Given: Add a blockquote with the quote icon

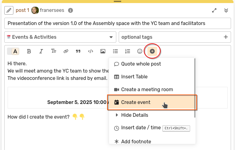Looking at the screenshot, I should pos(78,51).
